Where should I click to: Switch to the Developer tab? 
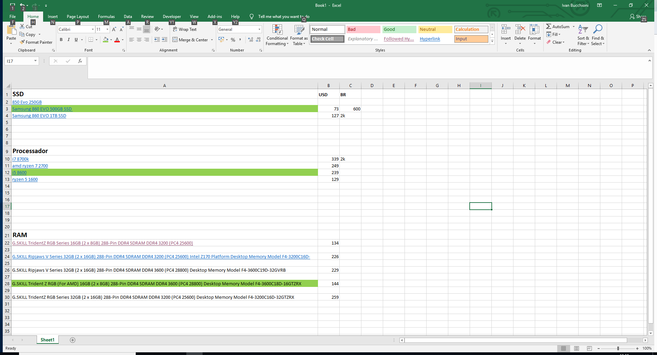tap(172, 16)
